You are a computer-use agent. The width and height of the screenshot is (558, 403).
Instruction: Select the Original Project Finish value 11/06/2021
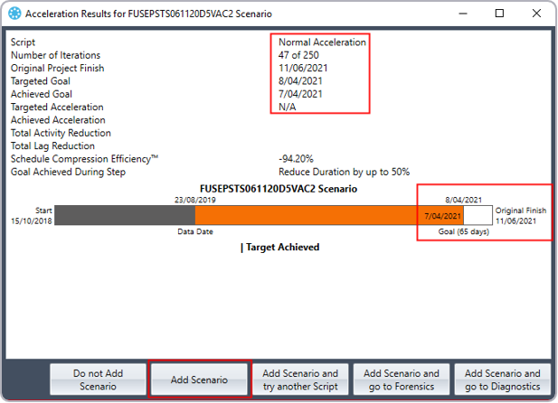(303, 68)
